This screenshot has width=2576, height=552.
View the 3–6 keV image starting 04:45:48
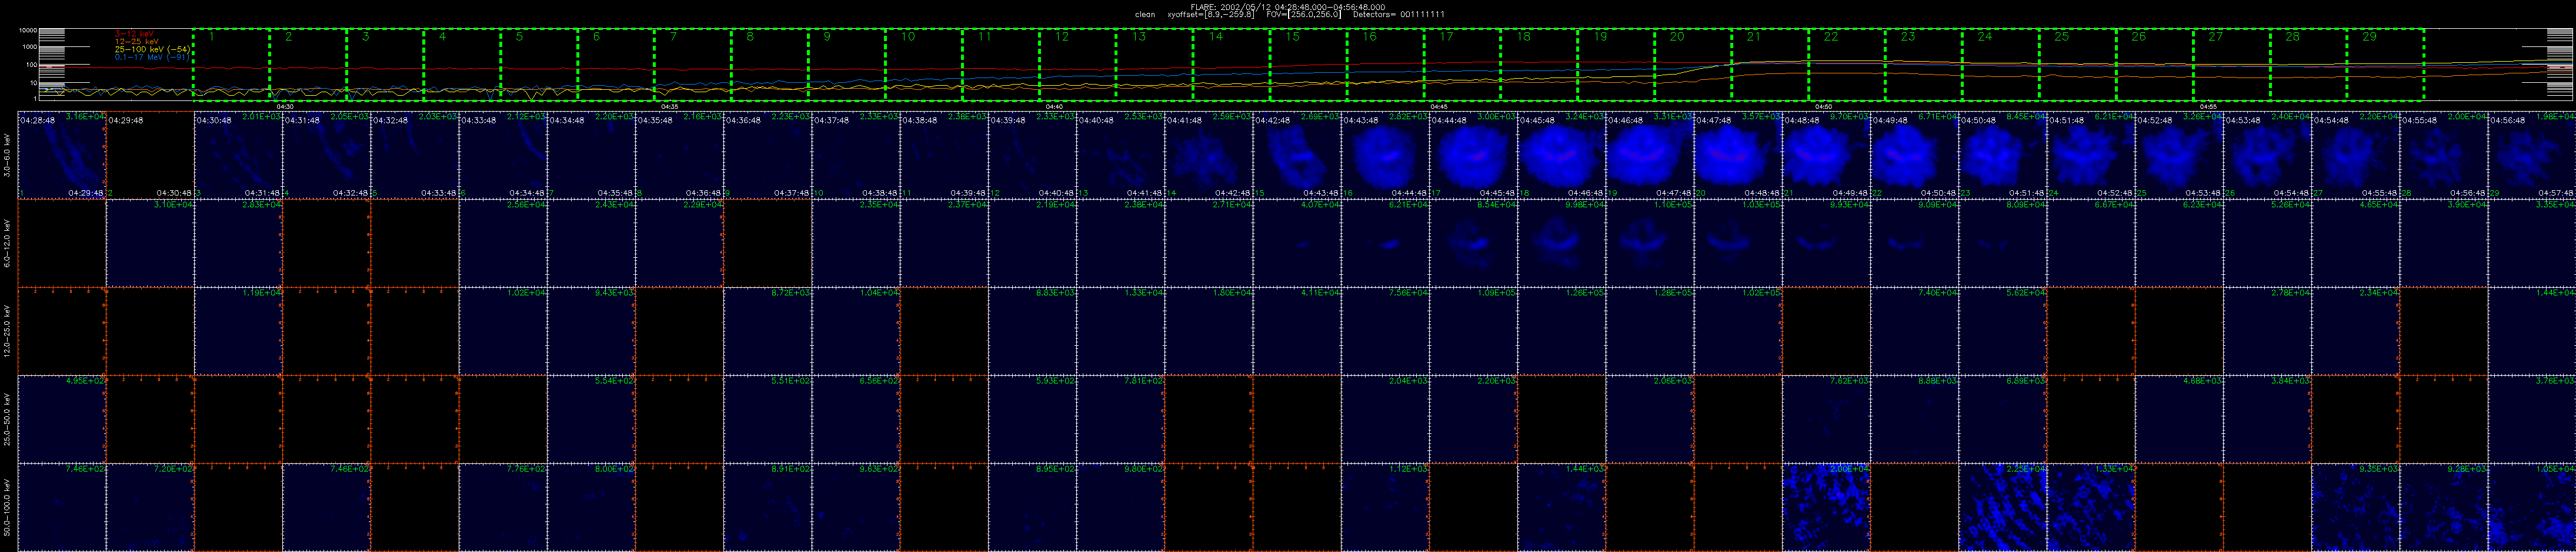[1562, 154]
